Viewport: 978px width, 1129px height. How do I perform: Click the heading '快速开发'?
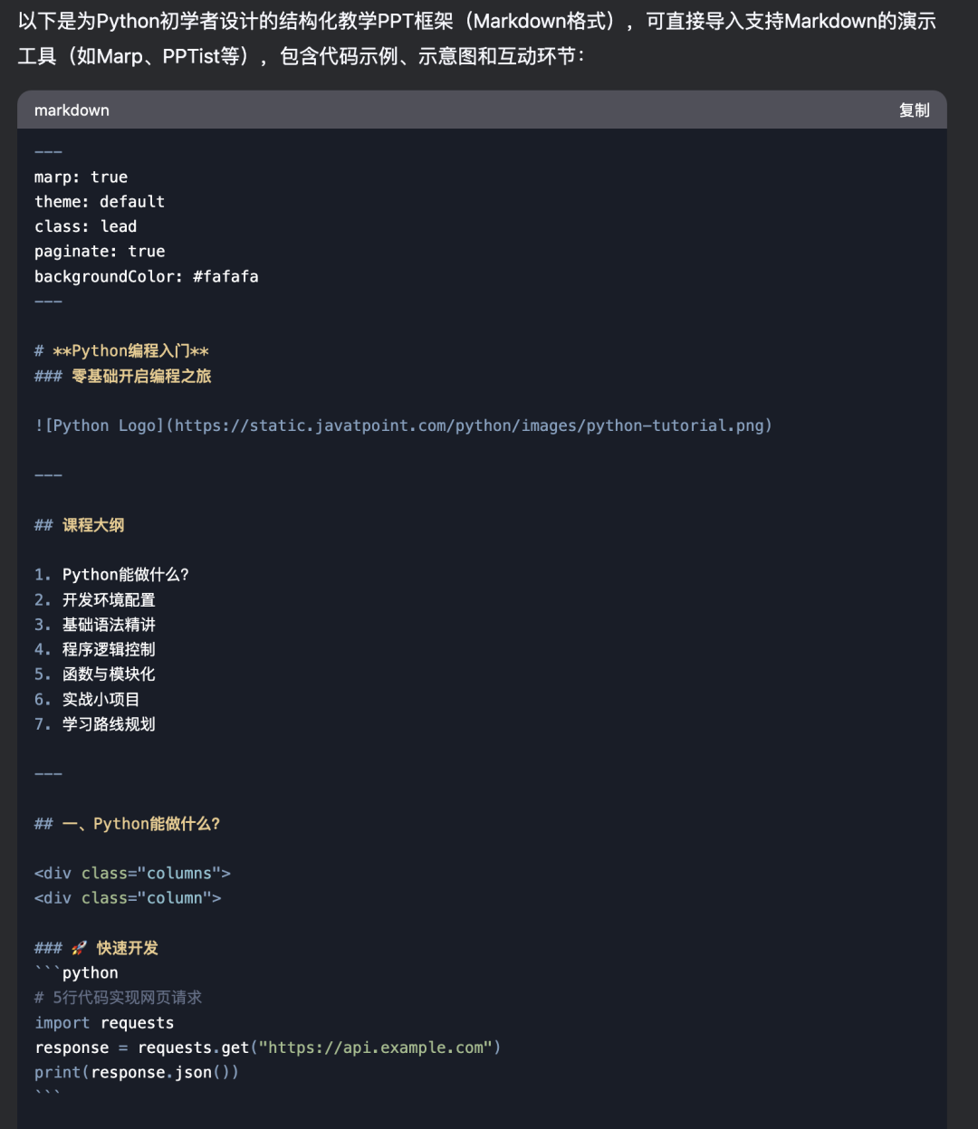[x=128, y=948]
